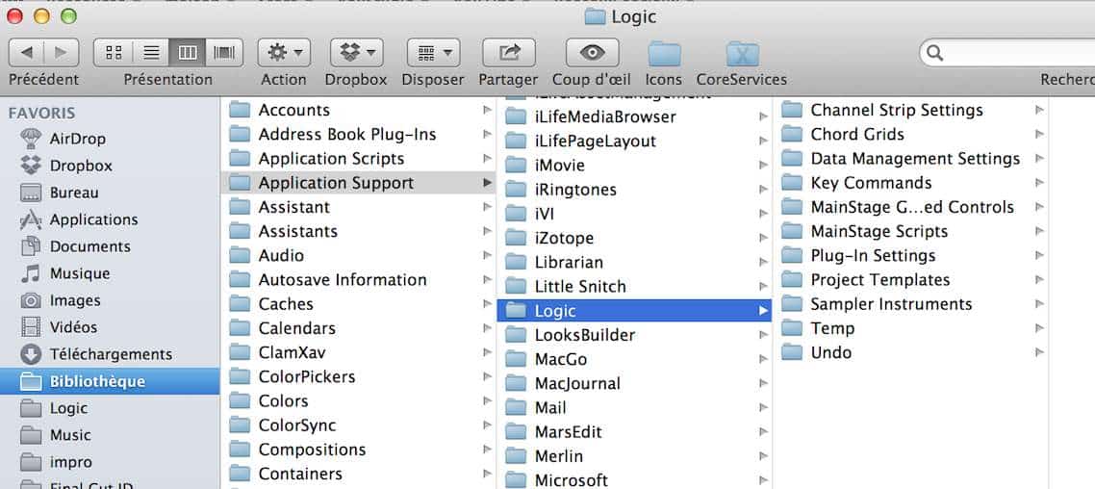Select the Address Book Plug-Ins folder
Viewport: 1095px width, 489px height.
coord(358,134)
